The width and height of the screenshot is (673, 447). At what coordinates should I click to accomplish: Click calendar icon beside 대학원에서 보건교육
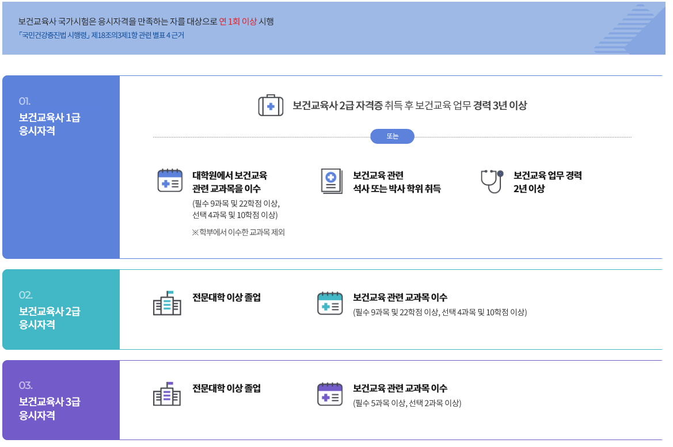(170, 180)
